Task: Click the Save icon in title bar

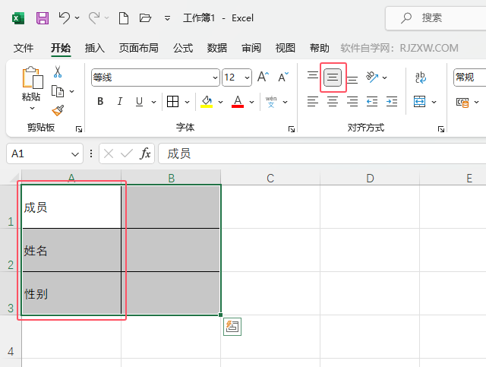Action: [x=43, y=18]
